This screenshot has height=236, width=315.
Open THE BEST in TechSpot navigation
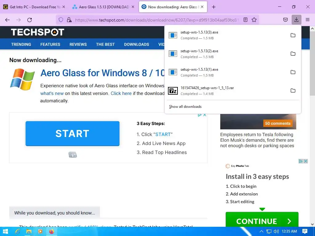coord(105,44)
